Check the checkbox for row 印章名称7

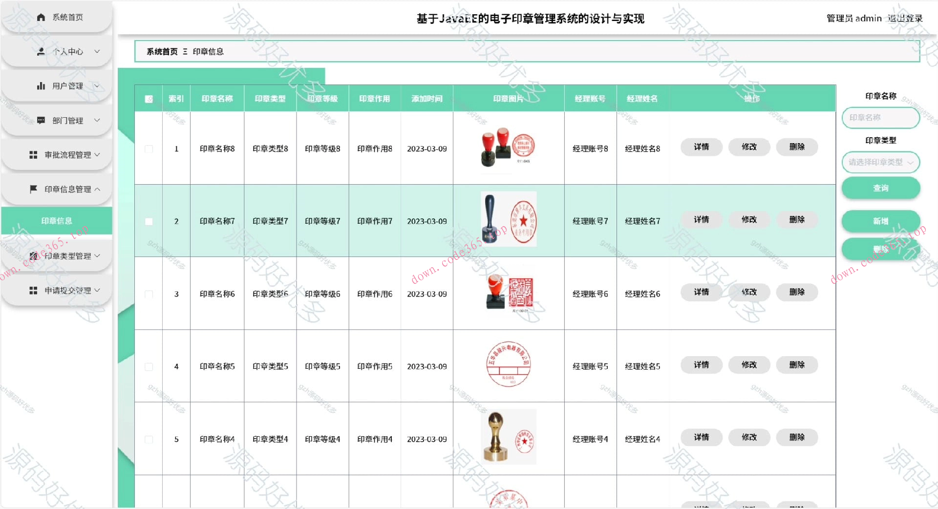[x=149, y=221]
